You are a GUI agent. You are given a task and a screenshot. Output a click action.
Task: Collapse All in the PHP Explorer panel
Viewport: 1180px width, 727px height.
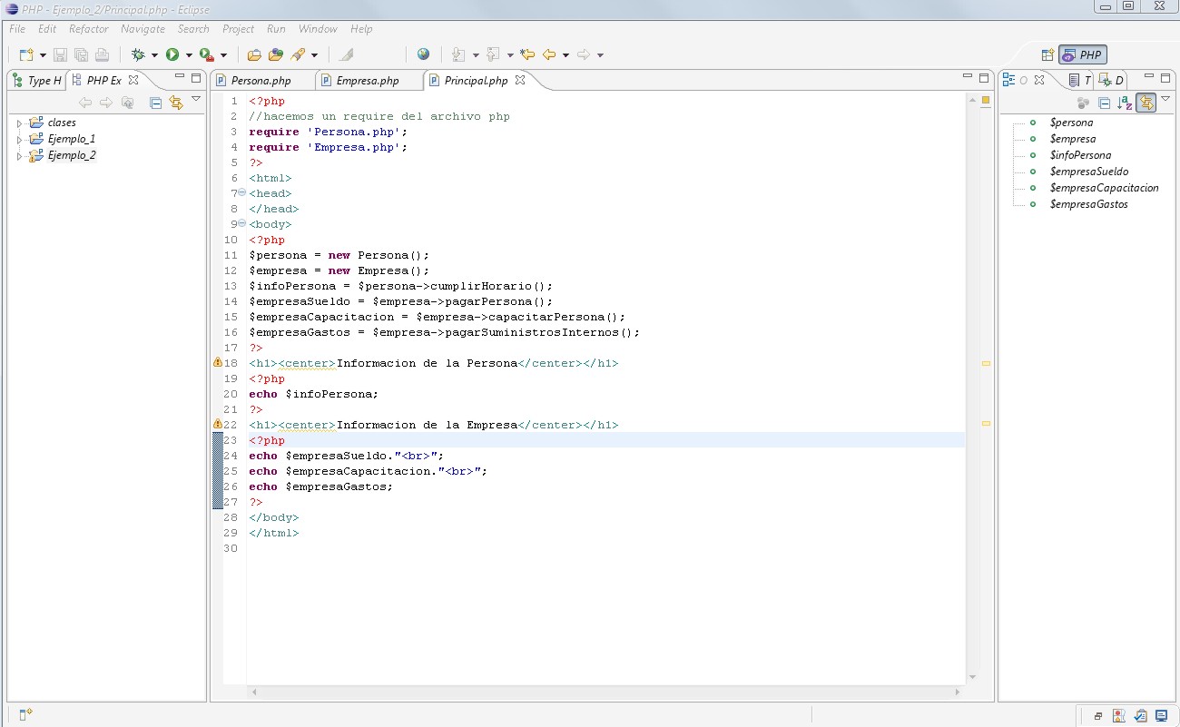click(155, 103)
